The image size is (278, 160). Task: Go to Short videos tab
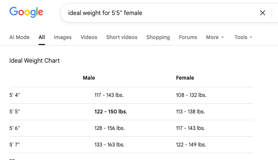pos(122,37)
